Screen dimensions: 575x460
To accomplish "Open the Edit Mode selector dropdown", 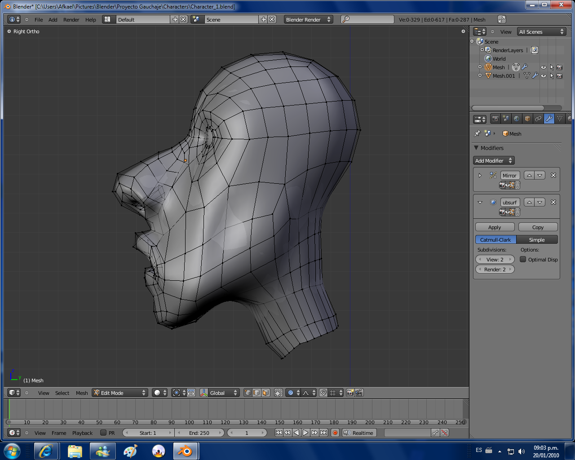I will [x=120, y=393].
